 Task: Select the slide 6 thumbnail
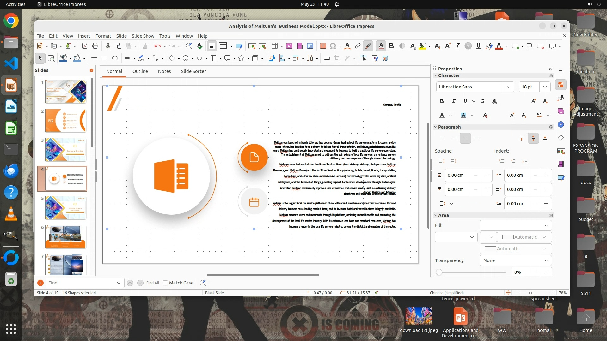65,237
